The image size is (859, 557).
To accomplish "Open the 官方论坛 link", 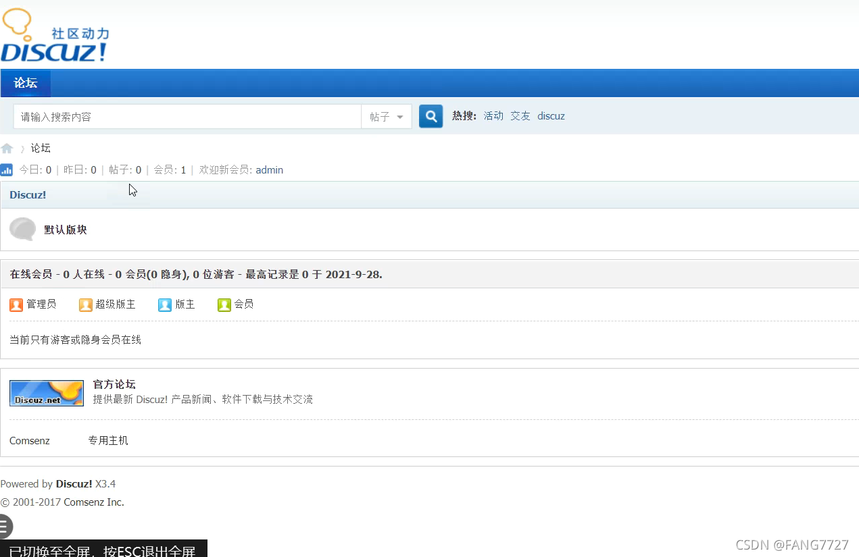I will tap(114, 385).
